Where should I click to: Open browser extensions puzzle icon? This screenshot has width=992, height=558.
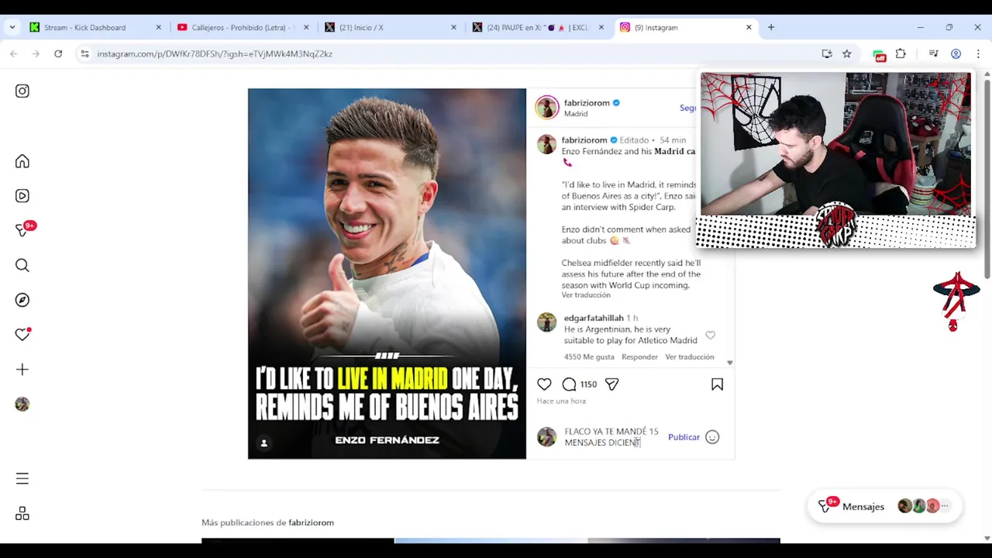click(x=901, y=53)
